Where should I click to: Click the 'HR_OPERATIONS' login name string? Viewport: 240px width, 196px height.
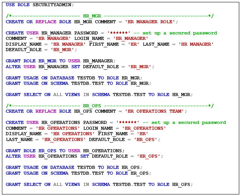(144, 128)
